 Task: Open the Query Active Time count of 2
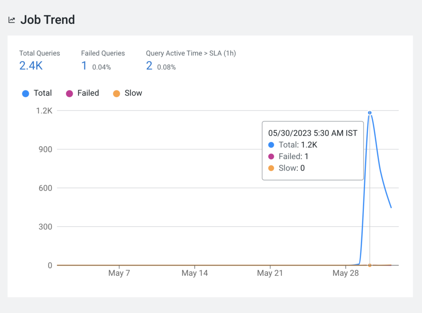[149, 66]
